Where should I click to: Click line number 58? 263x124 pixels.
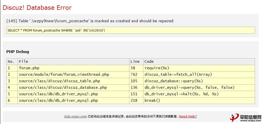(136, 68)
